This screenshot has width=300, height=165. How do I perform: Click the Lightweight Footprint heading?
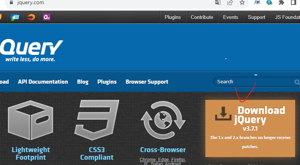pyautogui.click(x=31, y=153)
